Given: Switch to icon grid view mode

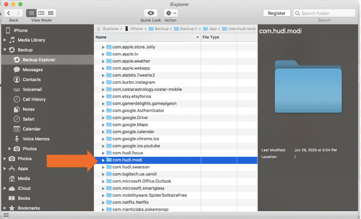Looking at the screenshot, I should (51, 13).
